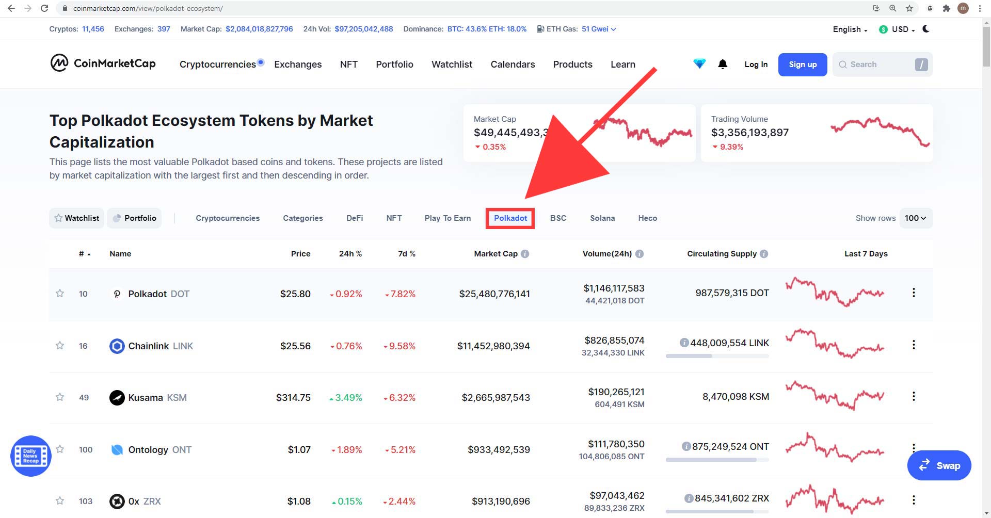The height and width of the screenshot is (518, 991).
Task: Open the Cryptocurrencies top menu
Action: tap(218, 64)
